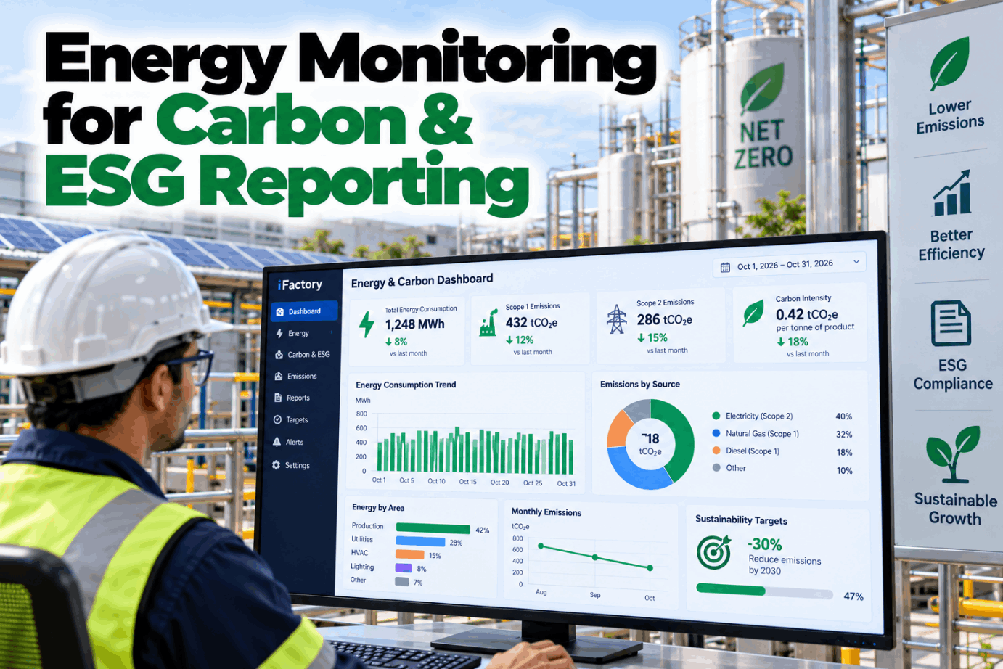Click the Sustainability Targets bullseye icon
Screen dimensions: 1003x669
click(x=713, y=552)
